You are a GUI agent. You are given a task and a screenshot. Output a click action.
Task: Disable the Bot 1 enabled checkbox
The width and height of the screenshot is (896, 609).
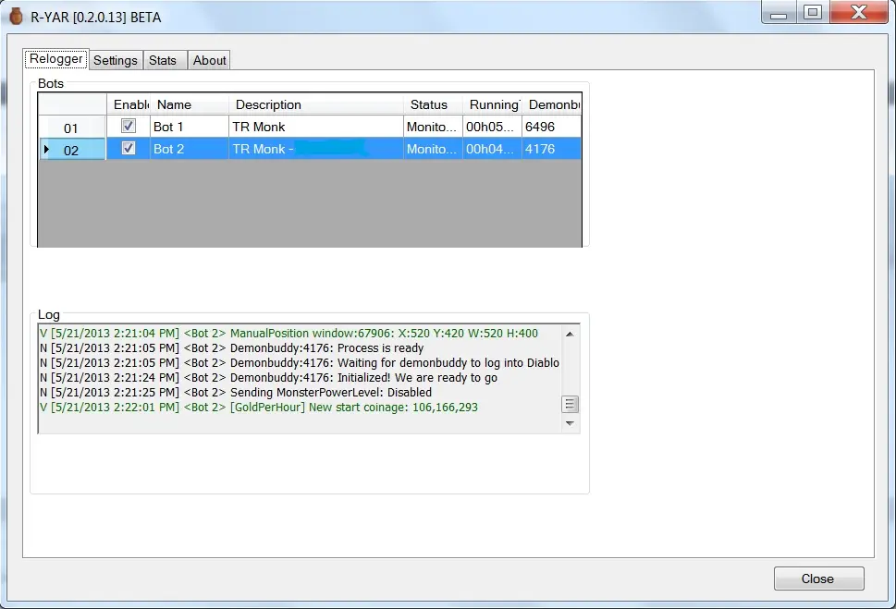pyautogui.click(x=129, y=126)
